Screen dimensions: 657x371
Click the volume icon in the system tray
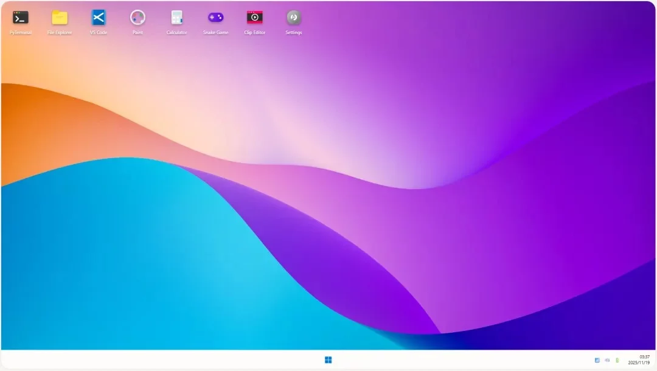point(607,359)
